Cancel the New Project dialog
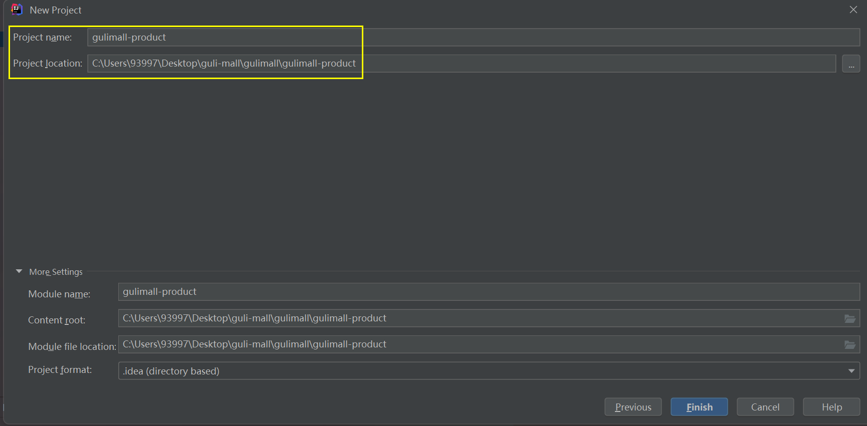Screen dimensions: 867x426 765,407
